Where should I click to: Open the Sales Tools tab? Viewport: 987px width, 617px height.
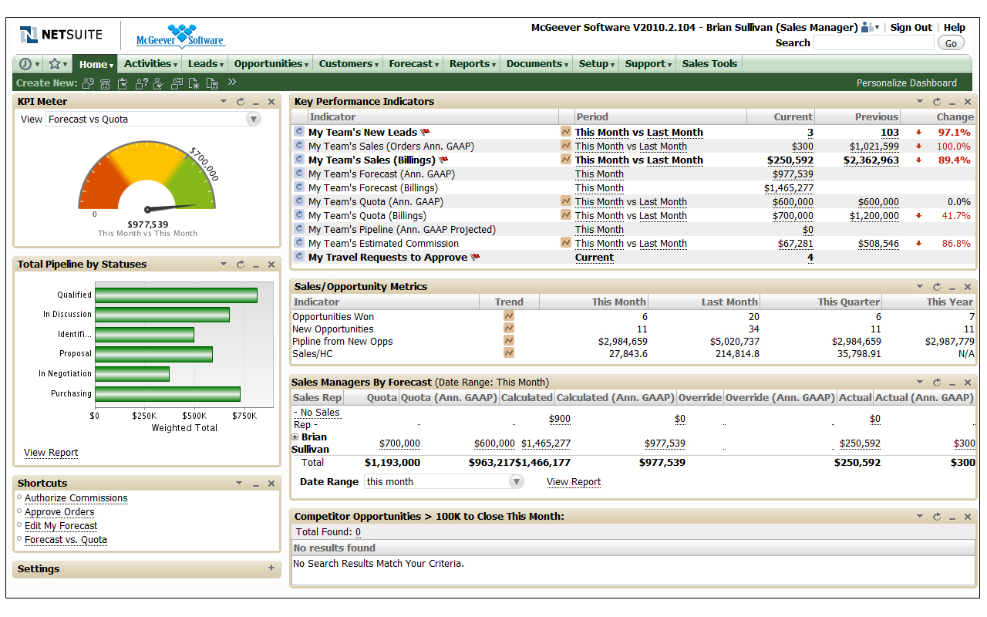pos(709,64)
